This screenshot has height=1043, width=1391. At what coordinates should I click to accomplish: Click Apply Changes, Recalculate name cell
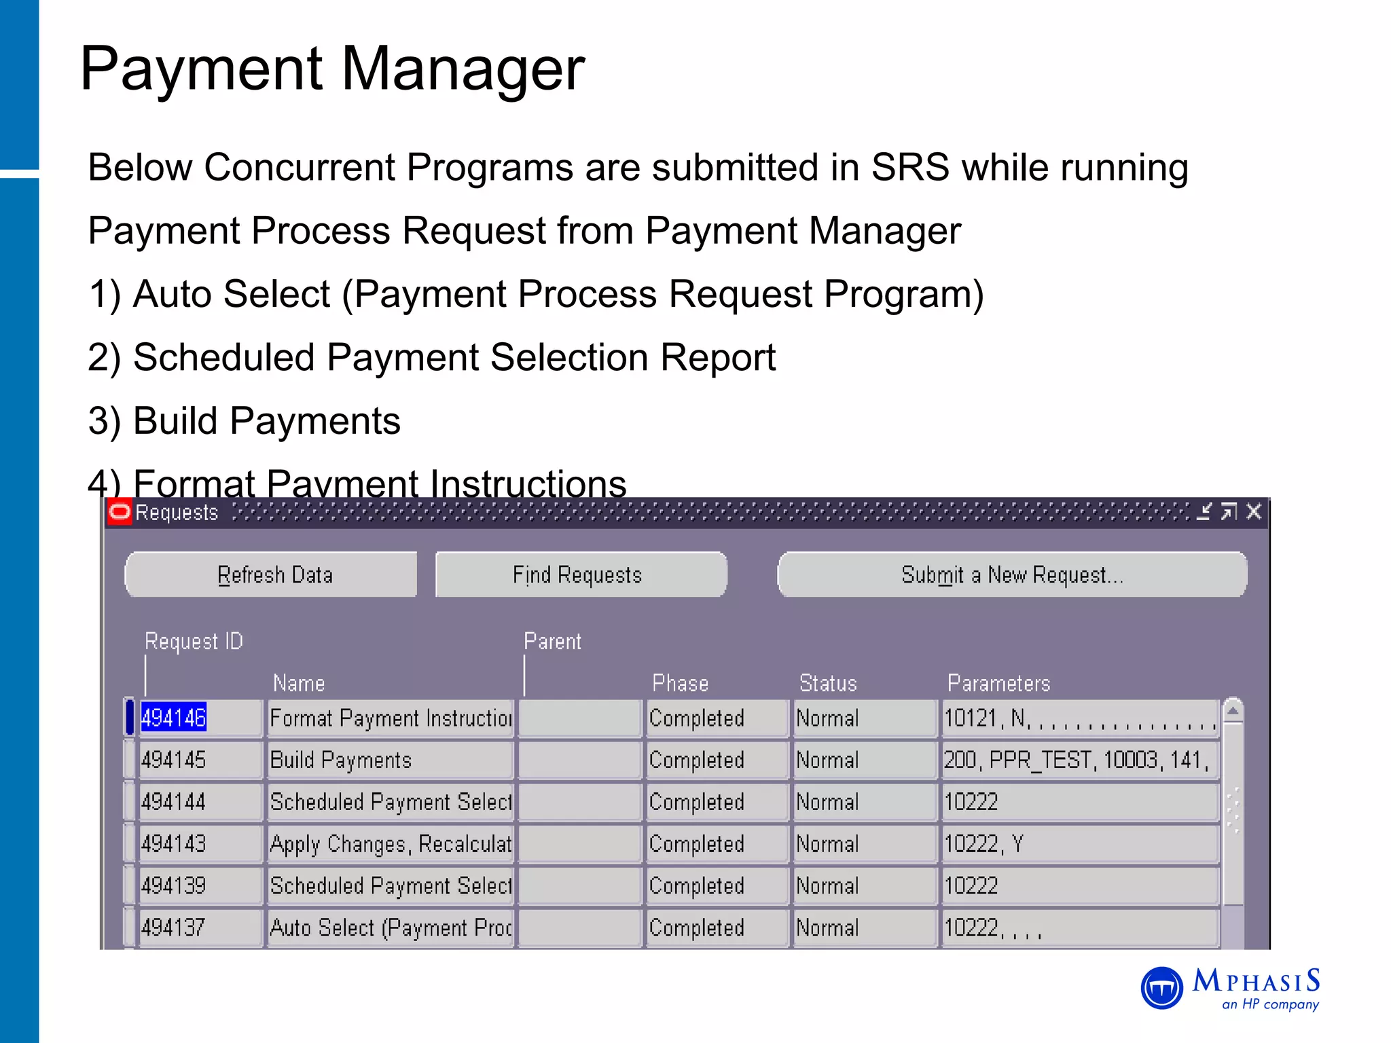tap(391, 844)
